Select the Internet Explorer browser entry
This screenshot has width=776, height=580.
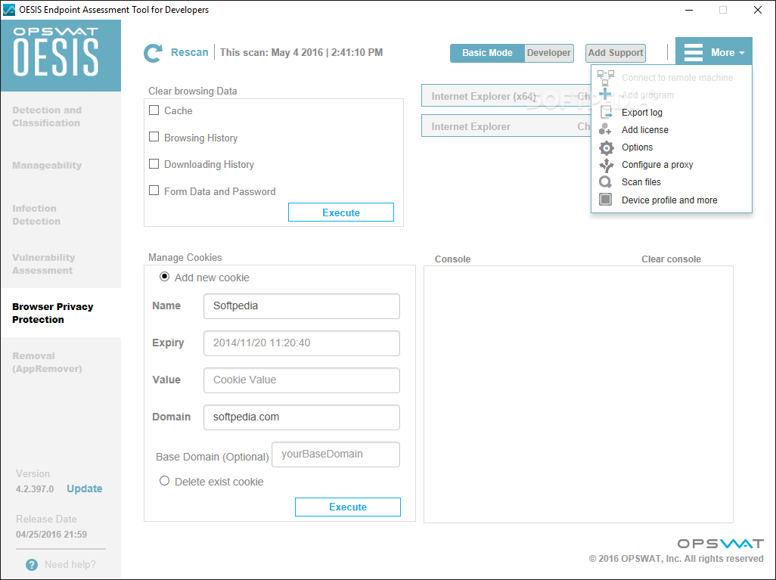click(x=506, y=126)
